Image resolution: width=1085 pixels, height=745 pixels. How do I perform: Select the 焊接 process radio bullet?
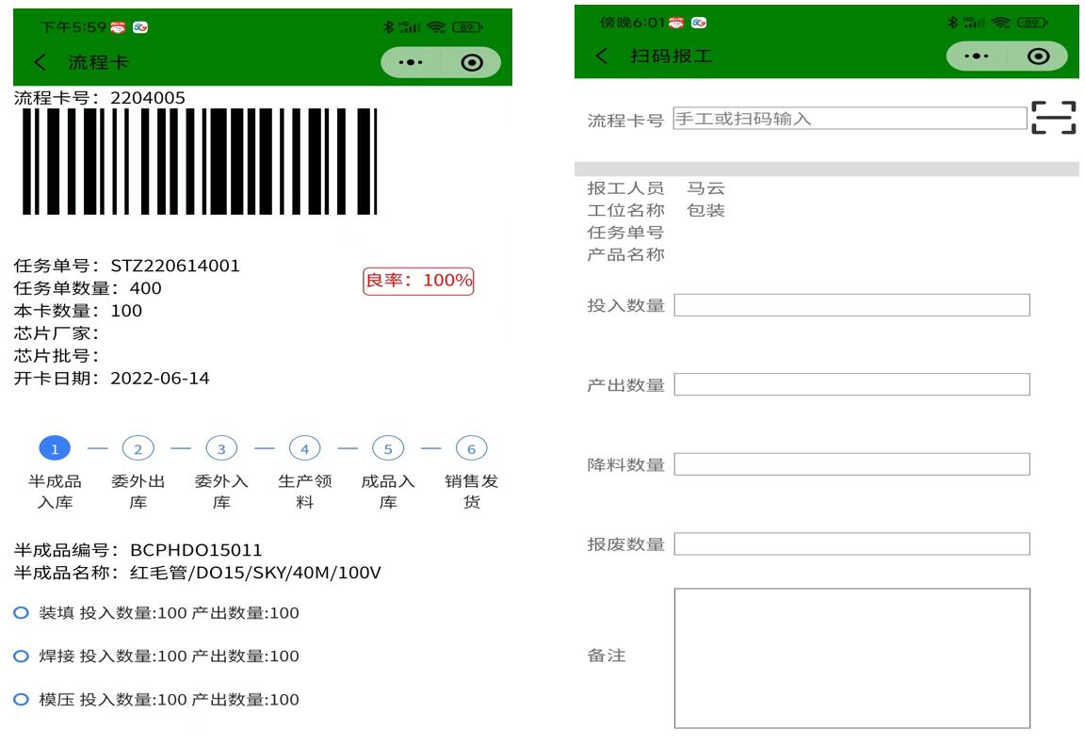pyautogui.click(x=22, y=656)
